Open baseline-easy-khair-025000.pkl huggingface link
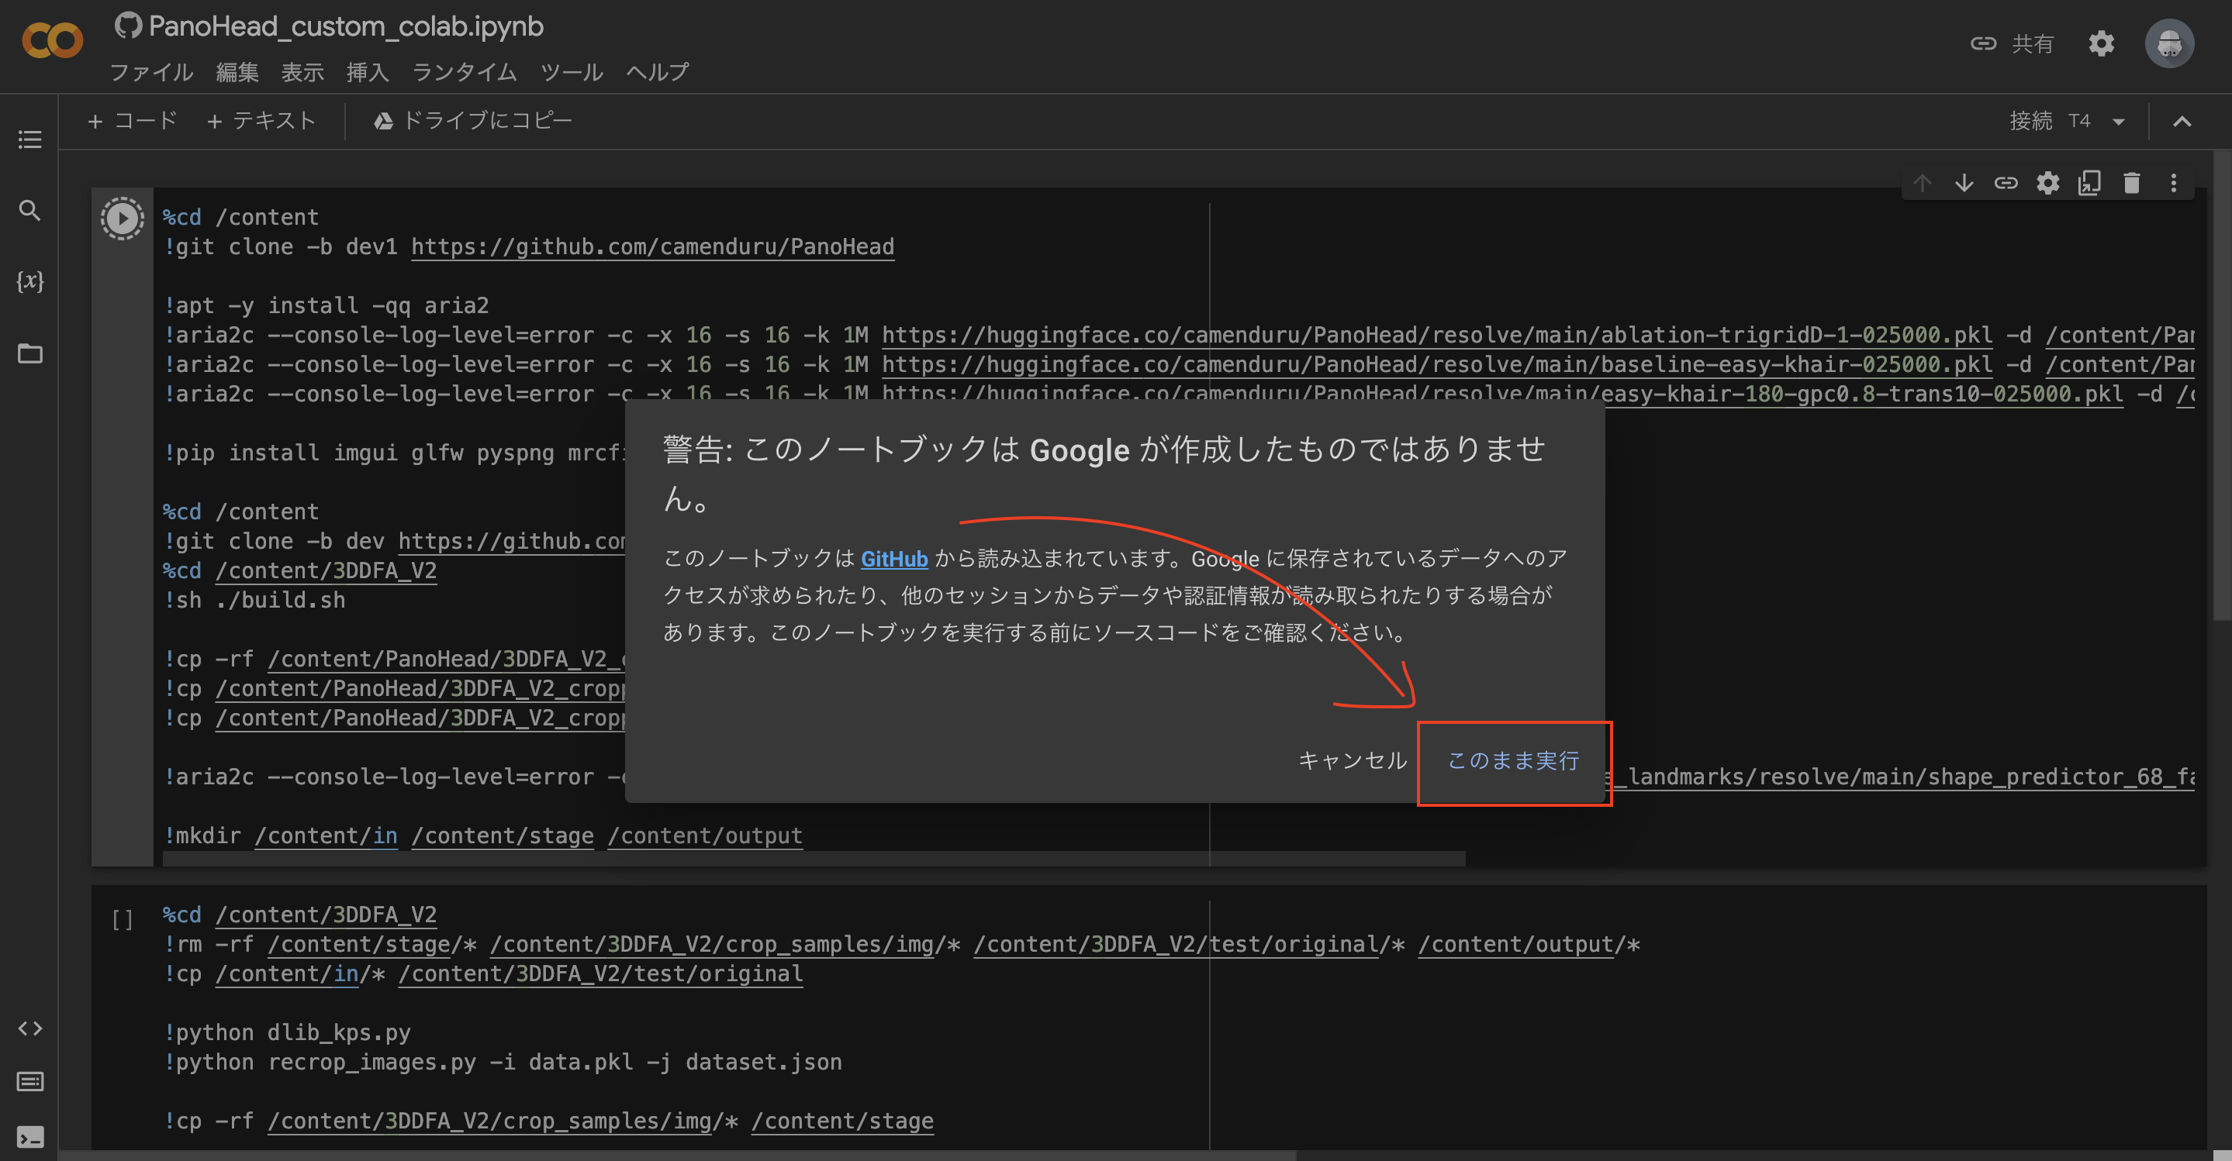 pos(1436,364)
